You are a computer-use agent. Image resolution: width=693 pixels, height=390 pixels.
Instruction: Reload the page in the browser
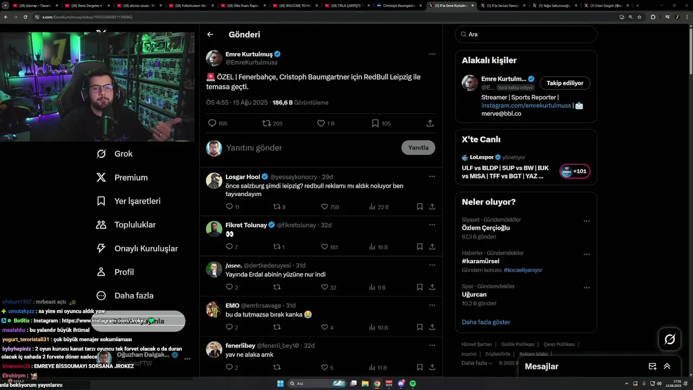click(x=25, y=17)
